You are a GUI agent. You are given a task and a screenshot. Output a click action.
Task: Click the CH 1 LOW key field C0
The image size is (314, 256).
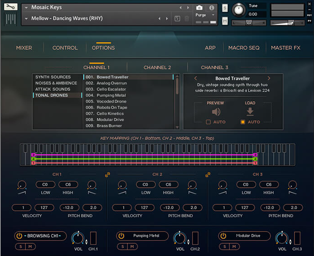(x=45, y=185)
